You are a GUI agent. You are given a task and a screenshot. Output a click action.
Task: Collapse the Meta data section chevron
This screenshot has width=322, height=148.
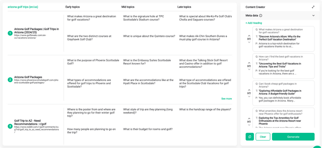tap(313, 16)
